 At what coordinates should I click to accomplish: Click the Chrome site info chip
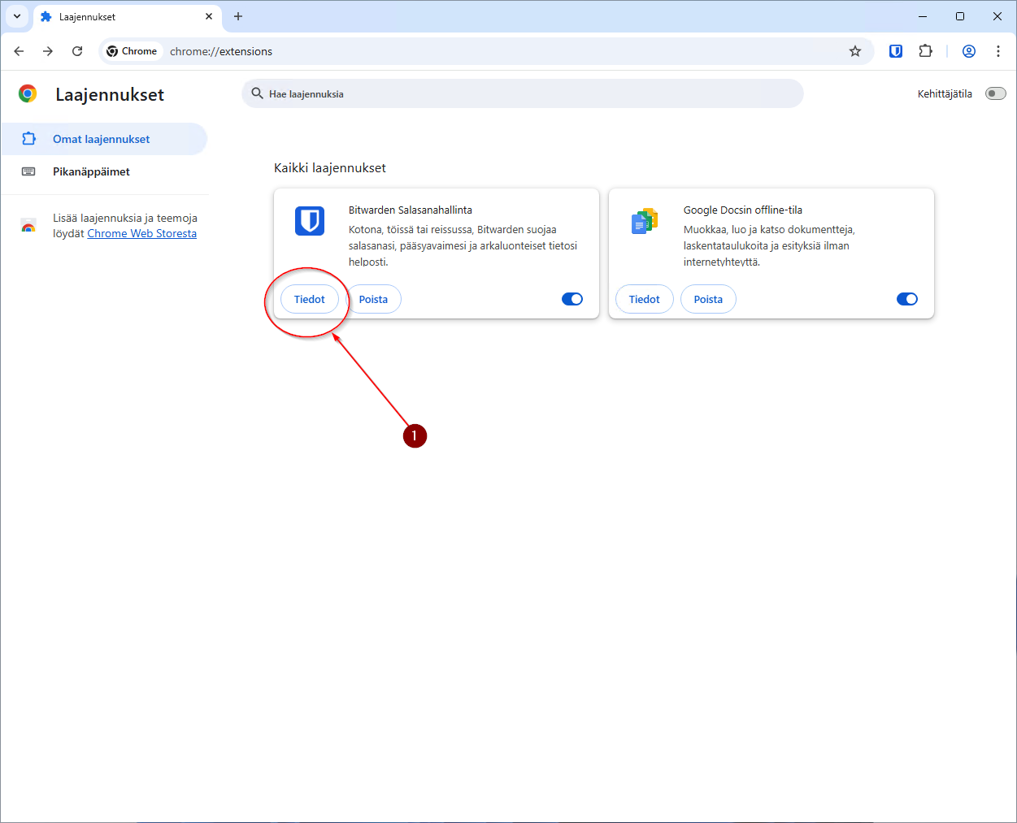click(132, 51)
